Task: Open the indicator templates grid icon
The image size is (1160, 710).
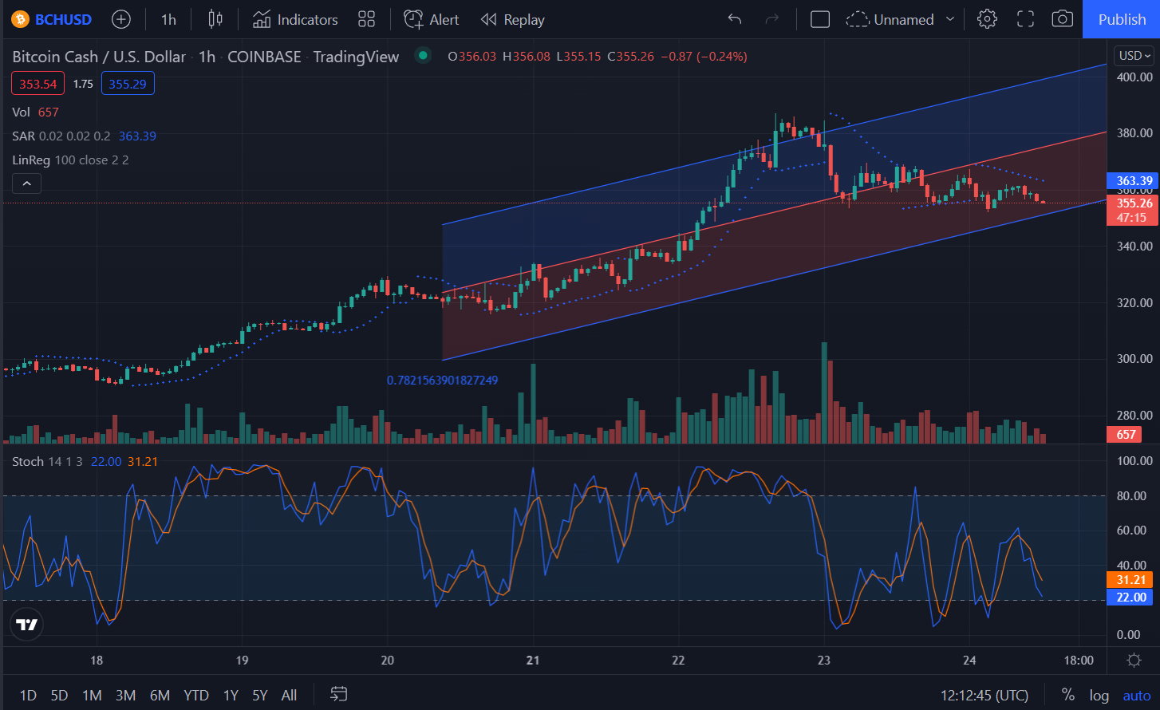Action: pos(367,19)
